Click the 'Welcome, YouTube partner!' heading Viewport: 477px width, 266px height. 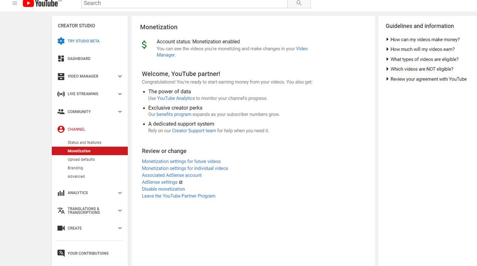point(181,74)
